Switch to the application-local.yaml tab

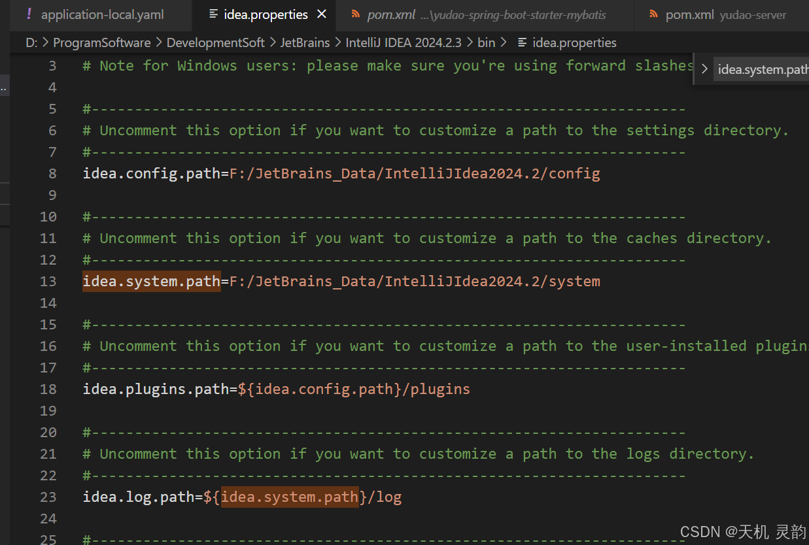tap(101, 14)
